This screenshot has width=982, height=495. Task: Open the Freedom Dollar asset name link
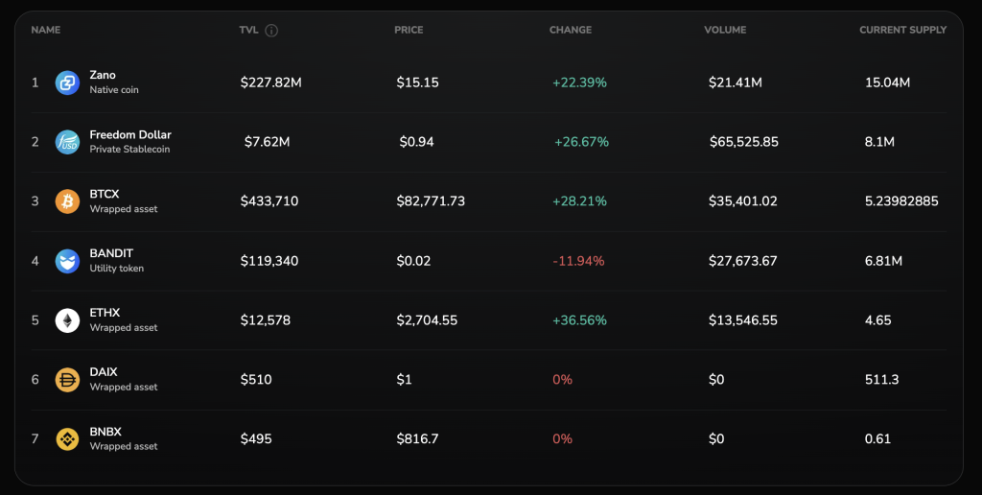[130, 134]
